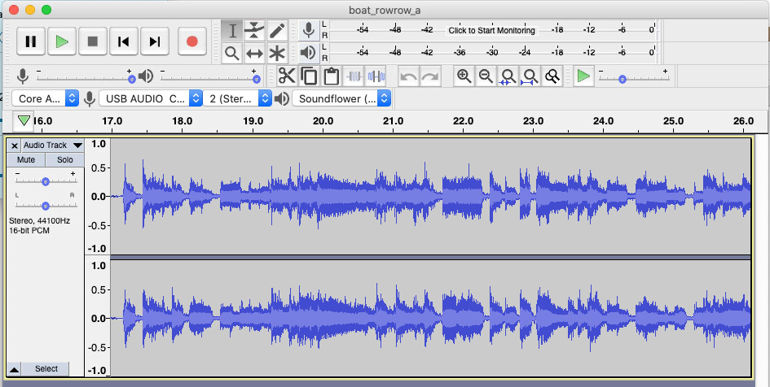Open USB AUDIO recording device dropdown
The width and height of the screenshot is (770, 387).
(150, 98)
